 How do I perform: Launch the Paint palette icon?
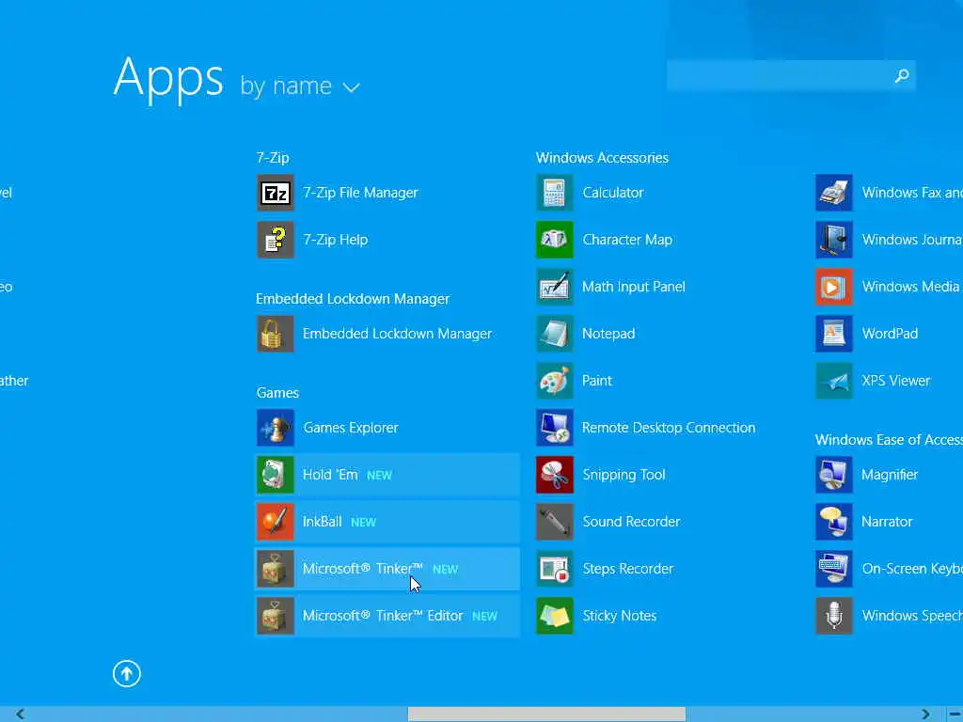tap(555, 381)
